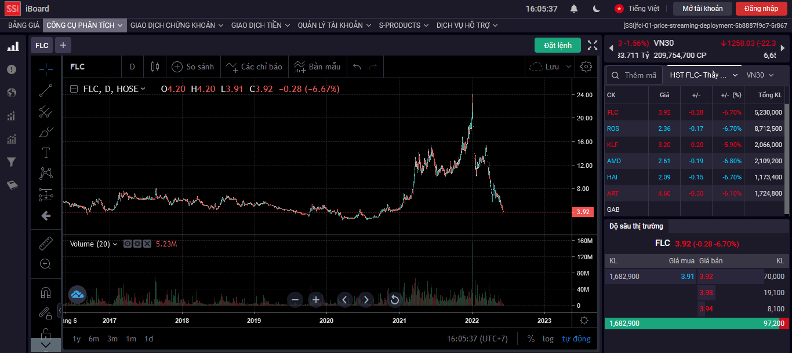The width and height of the screenshot is (792, 353).
Task: Expand drawing toolbar down chevron
Action: click(46, 345)
